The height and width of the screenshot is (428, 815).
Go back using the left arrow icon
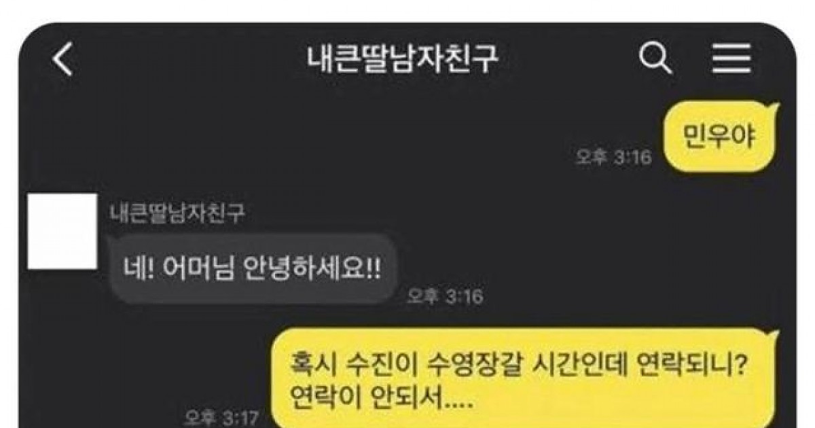click(62, 60)
